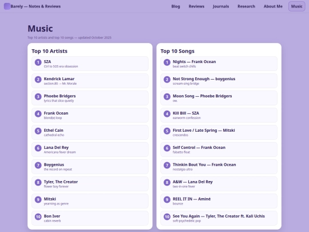Click the 'yearning as genre' note

click(56, 203)
